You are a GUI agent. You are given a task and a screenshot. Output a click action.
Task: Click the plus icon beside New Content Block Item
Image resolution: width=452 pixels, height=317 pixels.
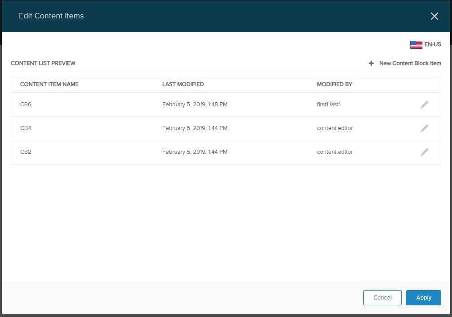pyautogui.click(x=371, y=63)
